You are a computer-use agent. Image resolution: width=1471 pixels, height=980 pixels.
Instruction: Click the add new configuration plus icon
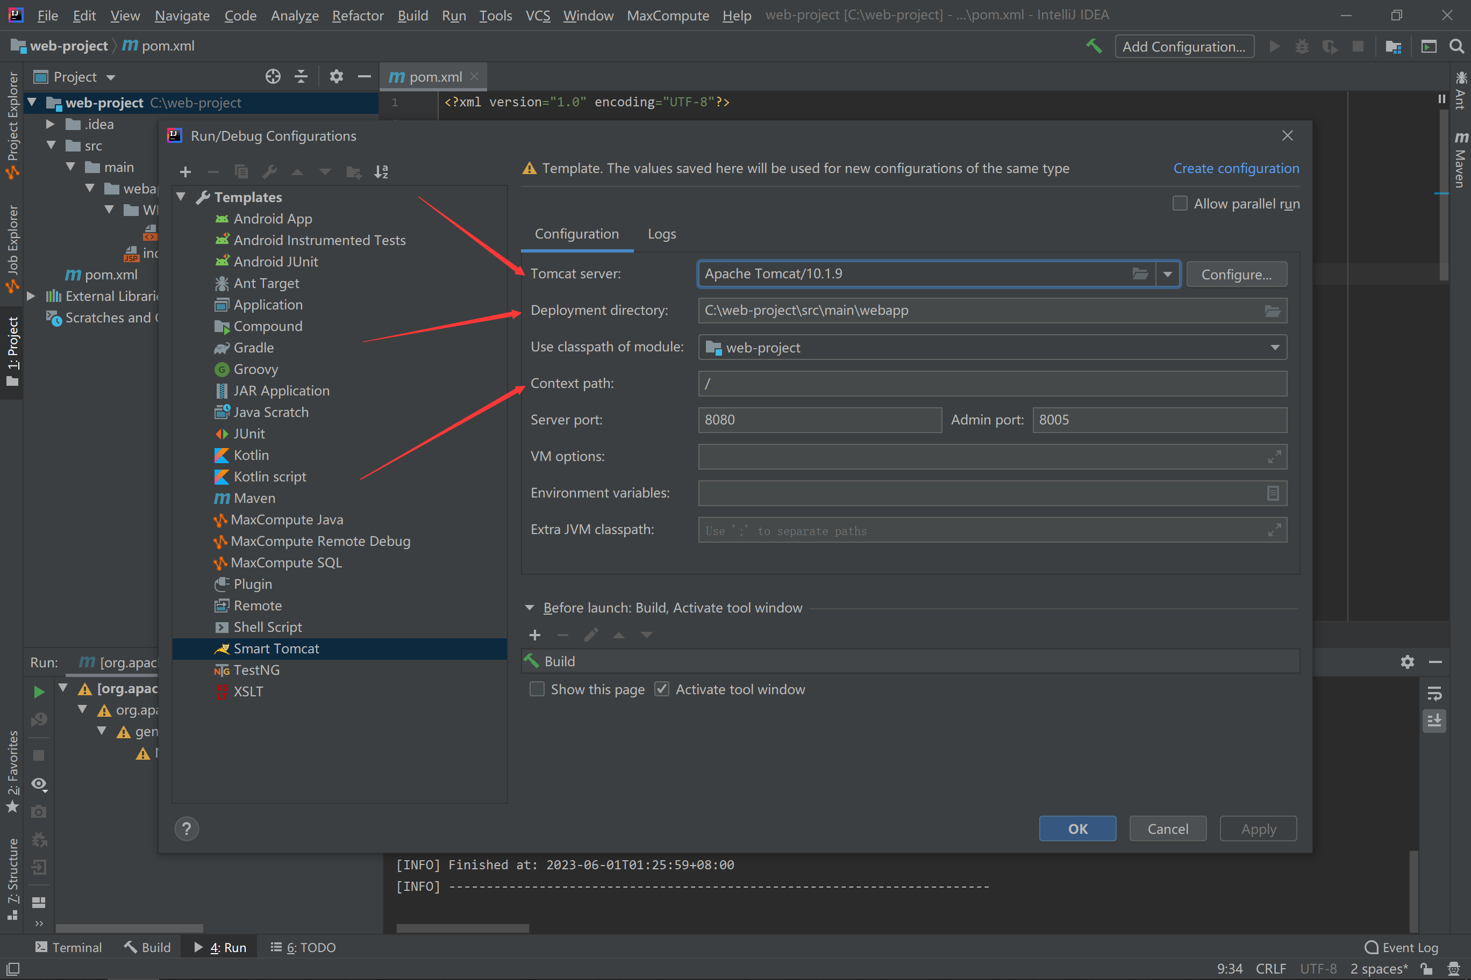tap(185, 172)
